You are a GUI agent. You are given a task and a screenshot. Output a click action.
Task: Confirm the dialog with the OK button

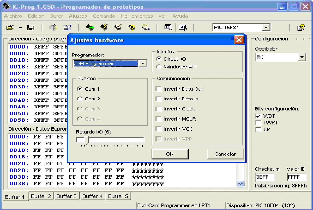click(x=170, y=154)
